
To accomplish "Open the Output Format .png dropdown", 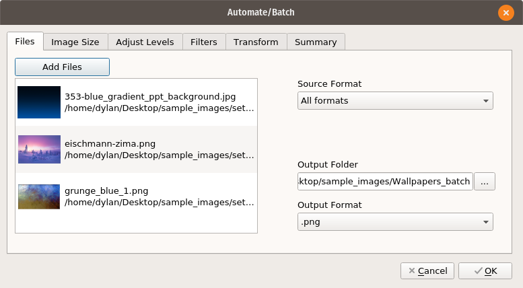I will point(395,221).
